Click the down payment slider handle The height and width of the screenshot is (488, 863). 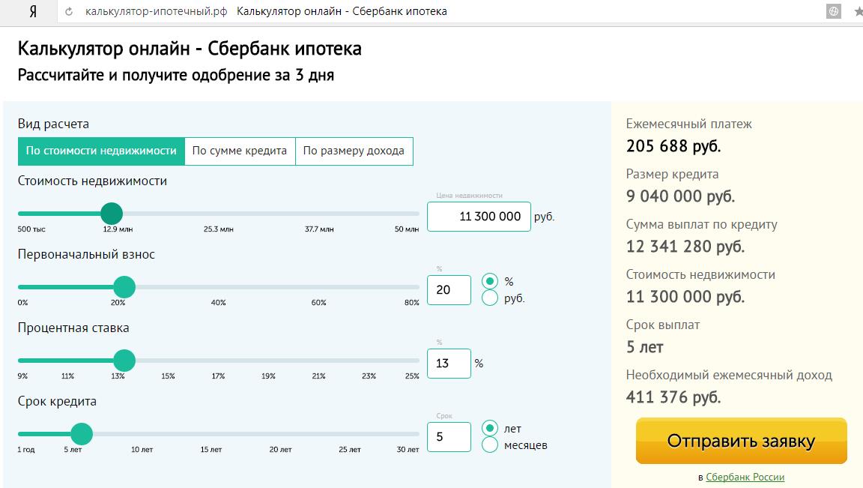[x=124, y=287]
